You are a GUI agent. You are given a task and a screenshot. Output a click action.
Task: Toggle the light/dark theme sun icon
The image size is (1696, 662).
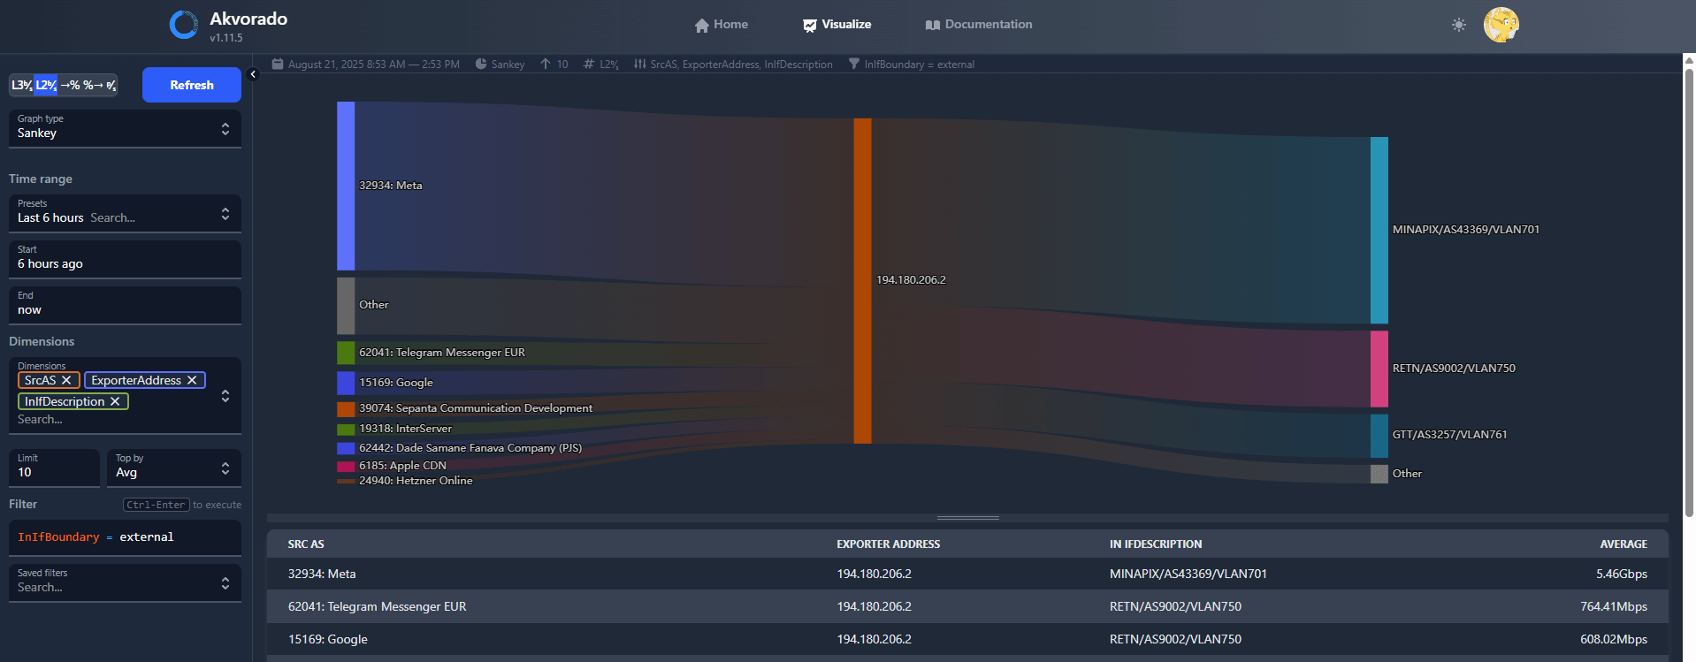pyautogui.click(x=1458, y=25)
